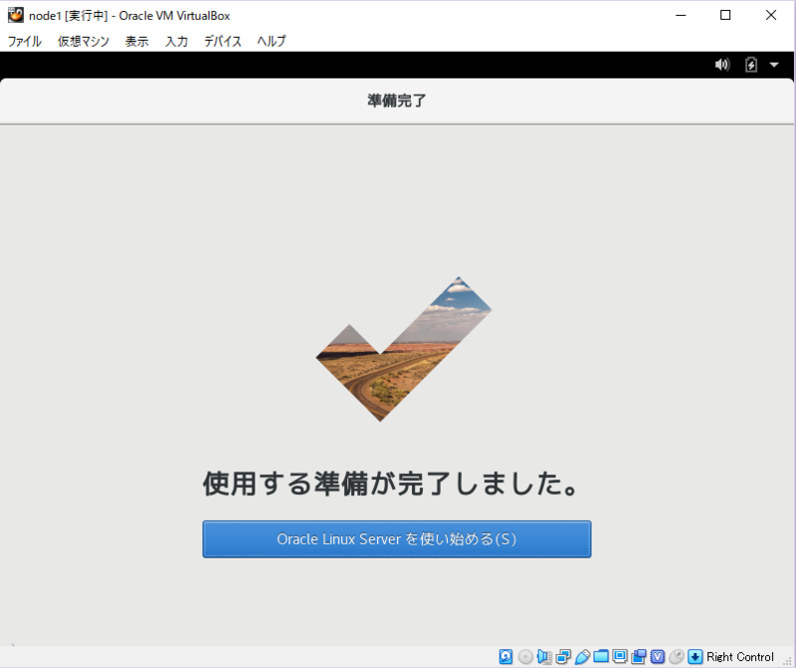The image size is (796, 668).
Task: Expand the guest system menu arrow
Action: pos(774,65)
